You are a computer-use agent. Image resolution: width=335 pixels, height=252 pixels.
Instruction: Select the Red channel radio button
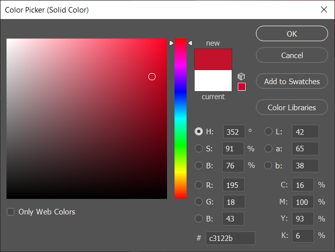(199, 185)
